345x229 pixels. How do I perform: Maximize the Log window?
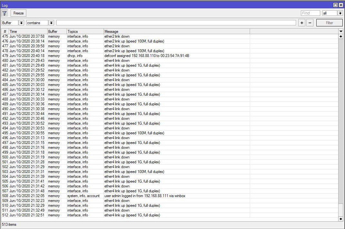[x=335, y=5]
